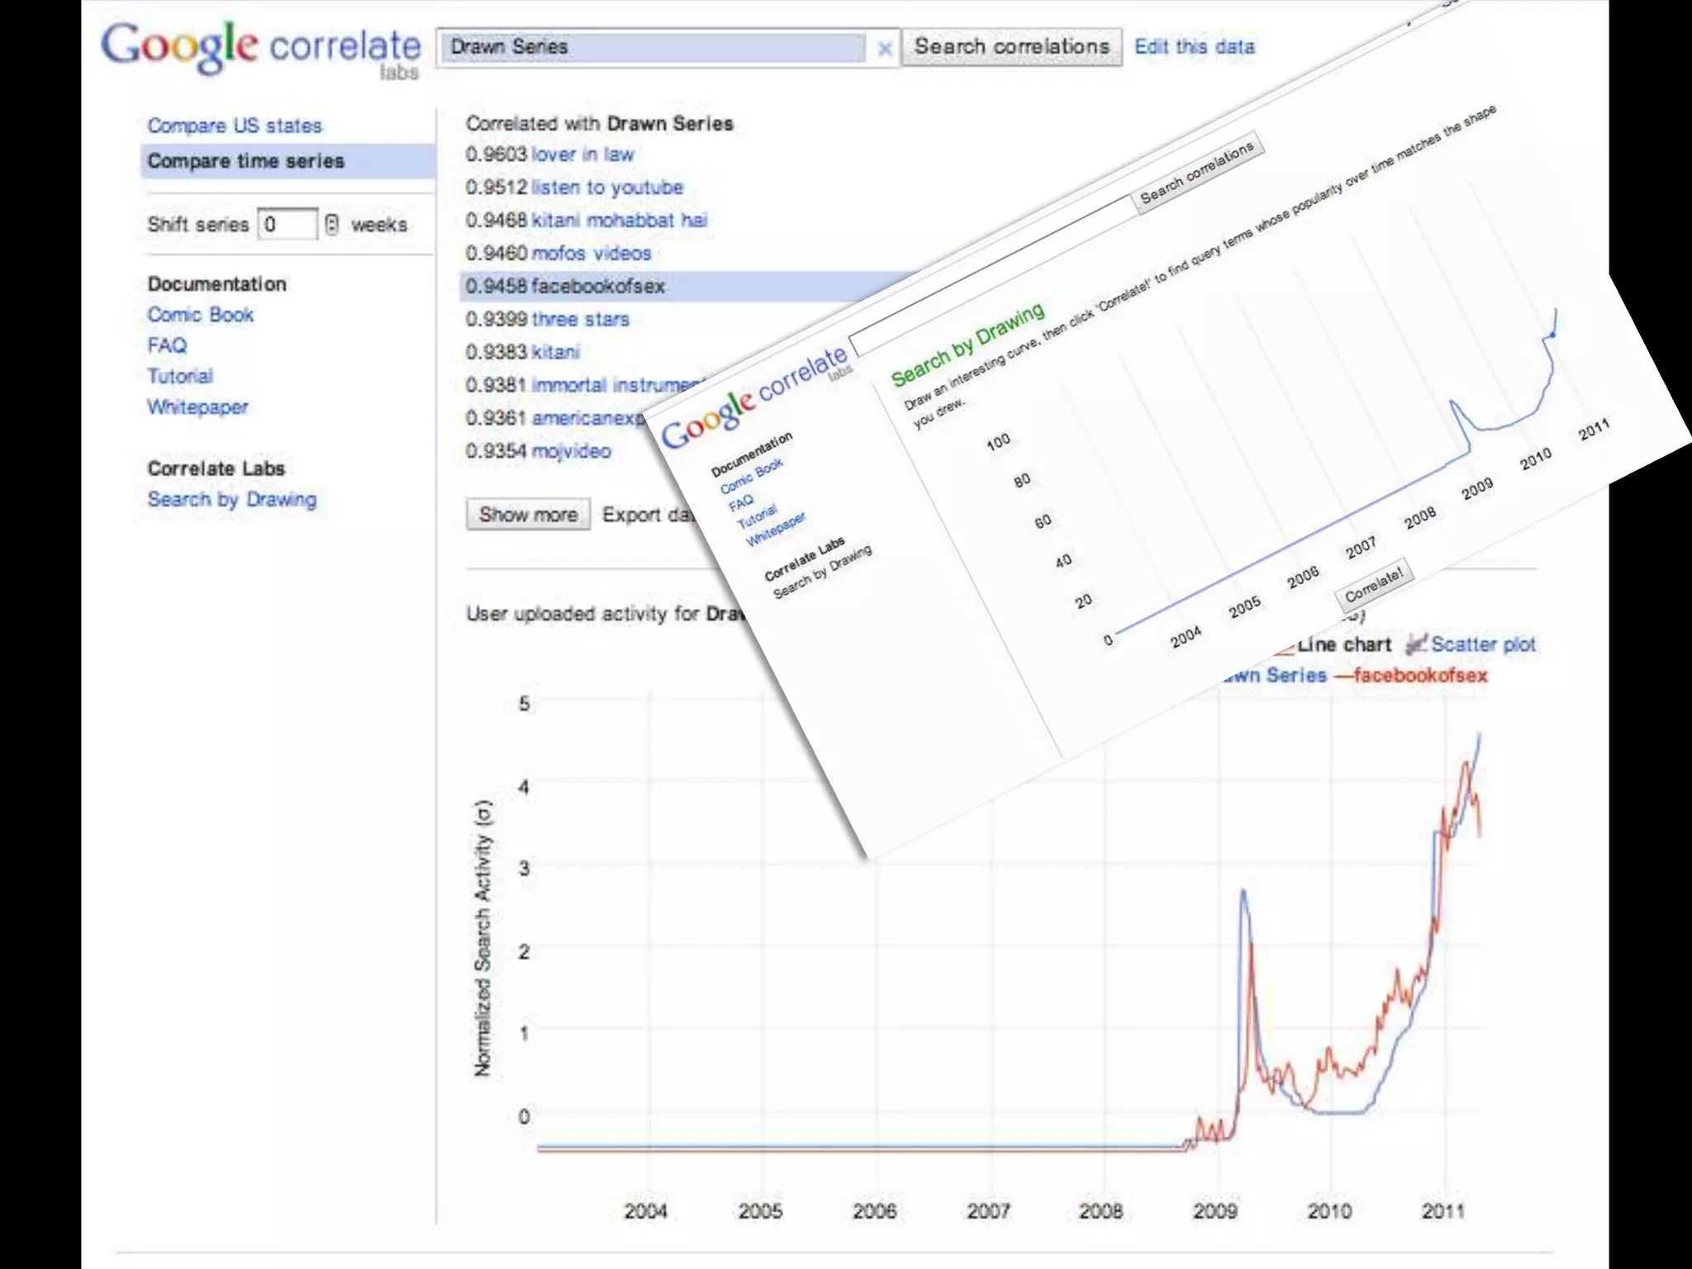Screen dimensions: 1692x1269
Task: Open Search by Drawing under Correlate Labs
Action: click(x=231, y=500)
